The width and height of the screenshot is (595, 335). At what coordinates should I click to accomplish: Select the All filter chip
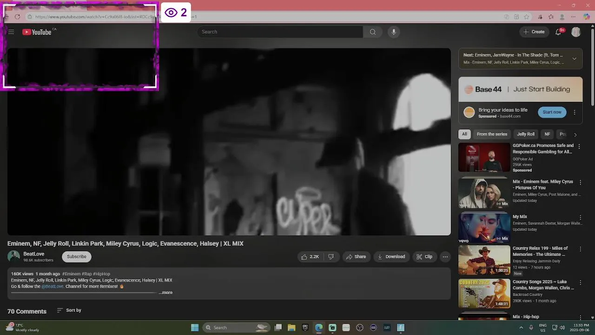[464, 134]
